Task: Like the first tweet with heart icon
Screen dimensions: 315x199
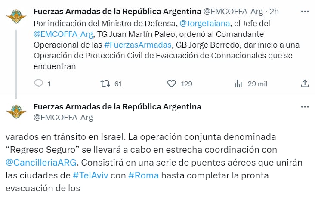Action: pos(172,84)
